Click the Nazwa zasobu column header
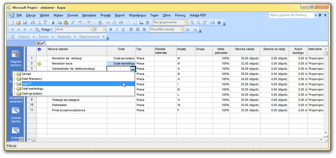The height and width of the screenshot is (158, 336). point(77,51)
